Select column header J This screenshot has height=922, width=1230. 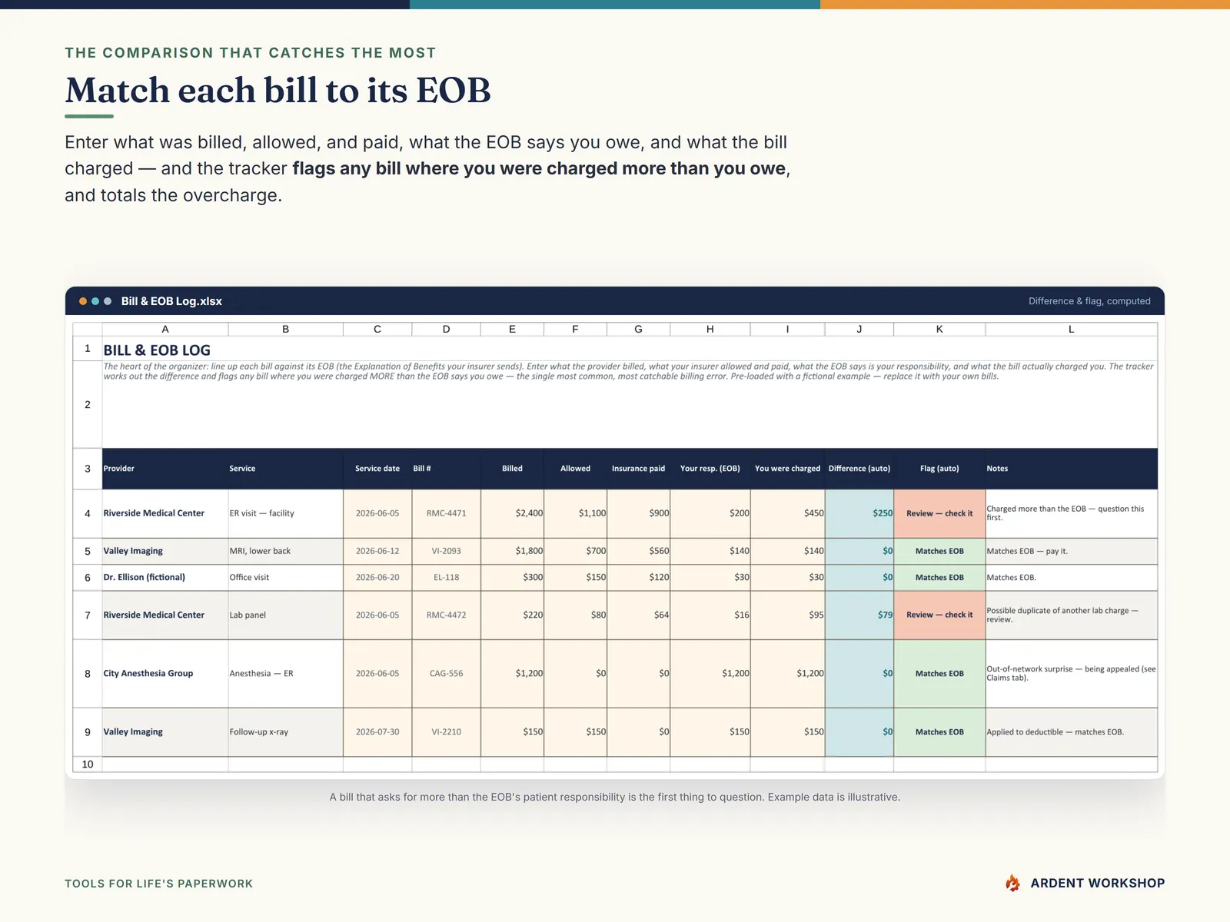859,329
